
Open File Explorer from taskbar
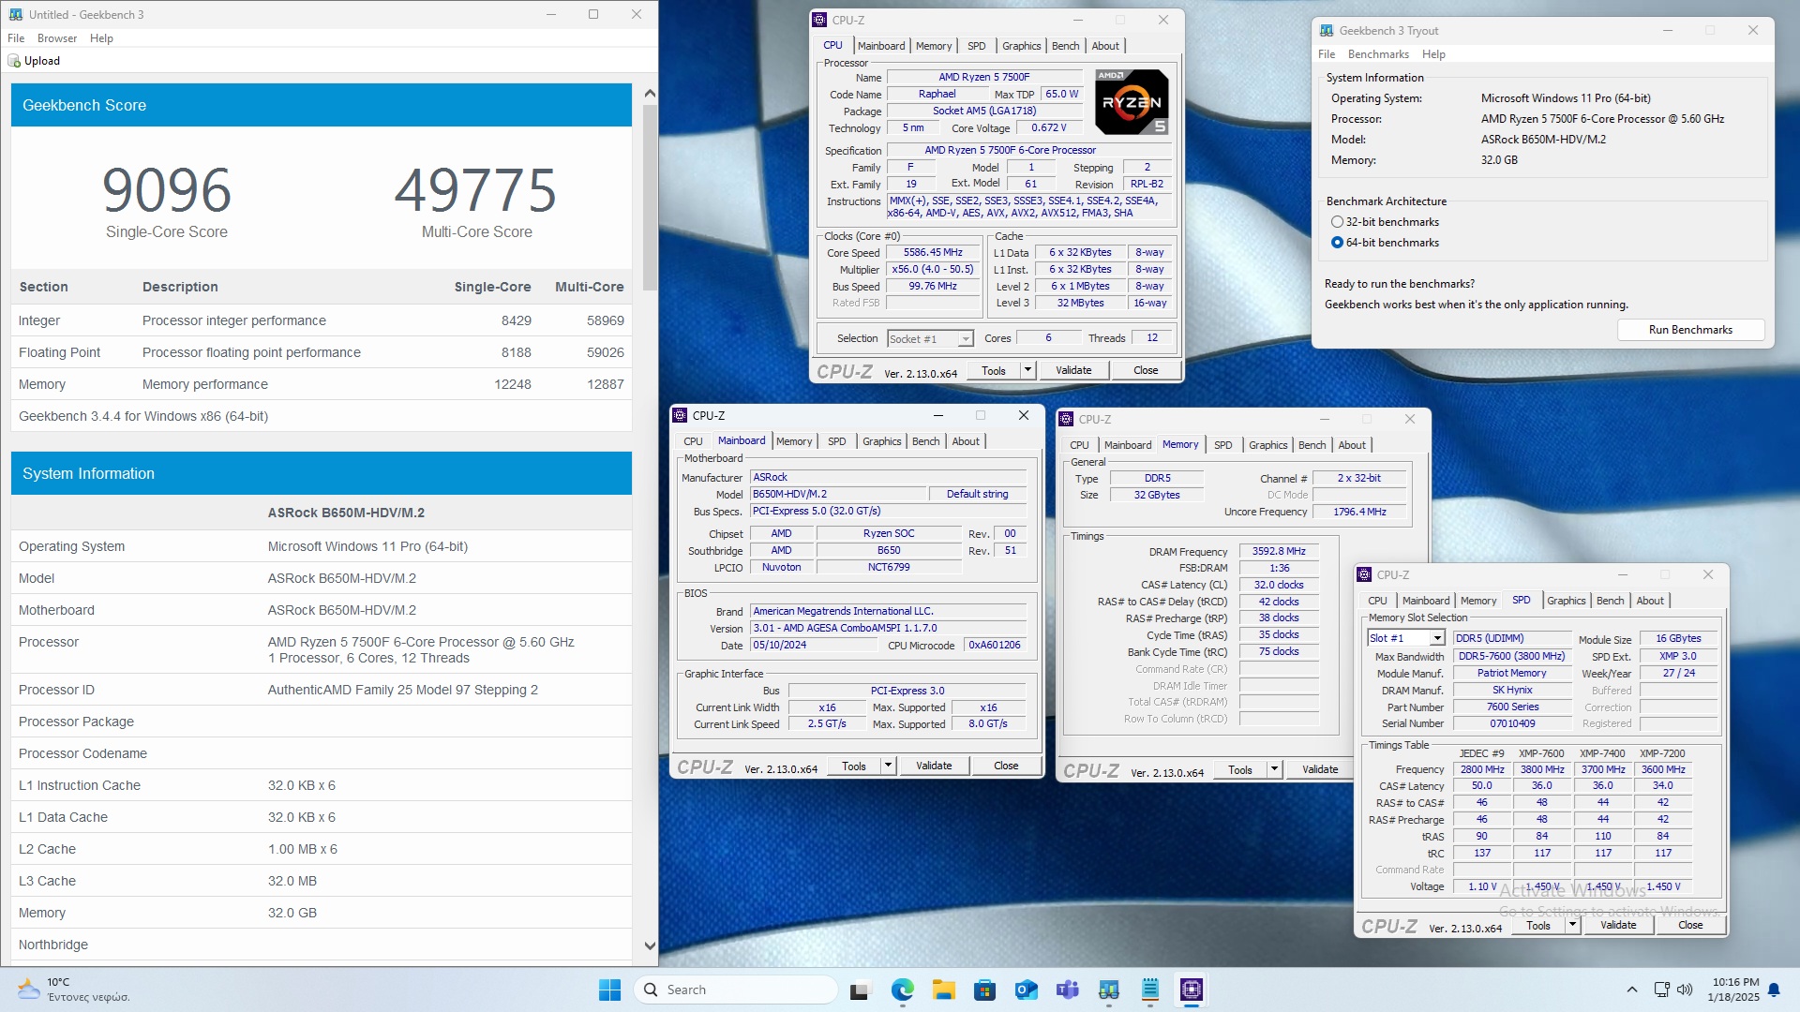pos(943,990)
